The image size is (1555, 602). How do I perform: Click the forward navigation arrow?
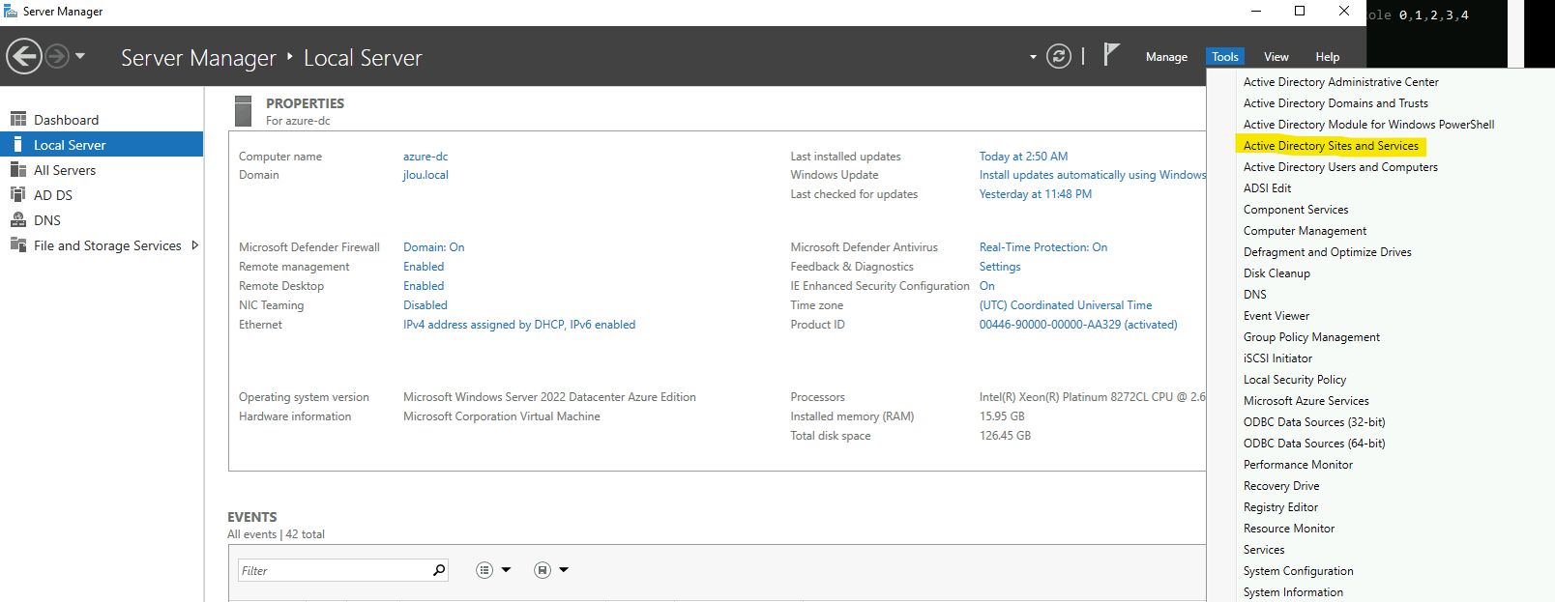coord(57,56)
